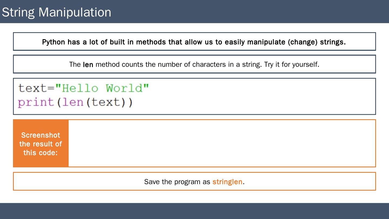Click the orange "stringlen" file name
Viewport: 389px width, 219px height.
pyautogui.click(x=227, y=182)
